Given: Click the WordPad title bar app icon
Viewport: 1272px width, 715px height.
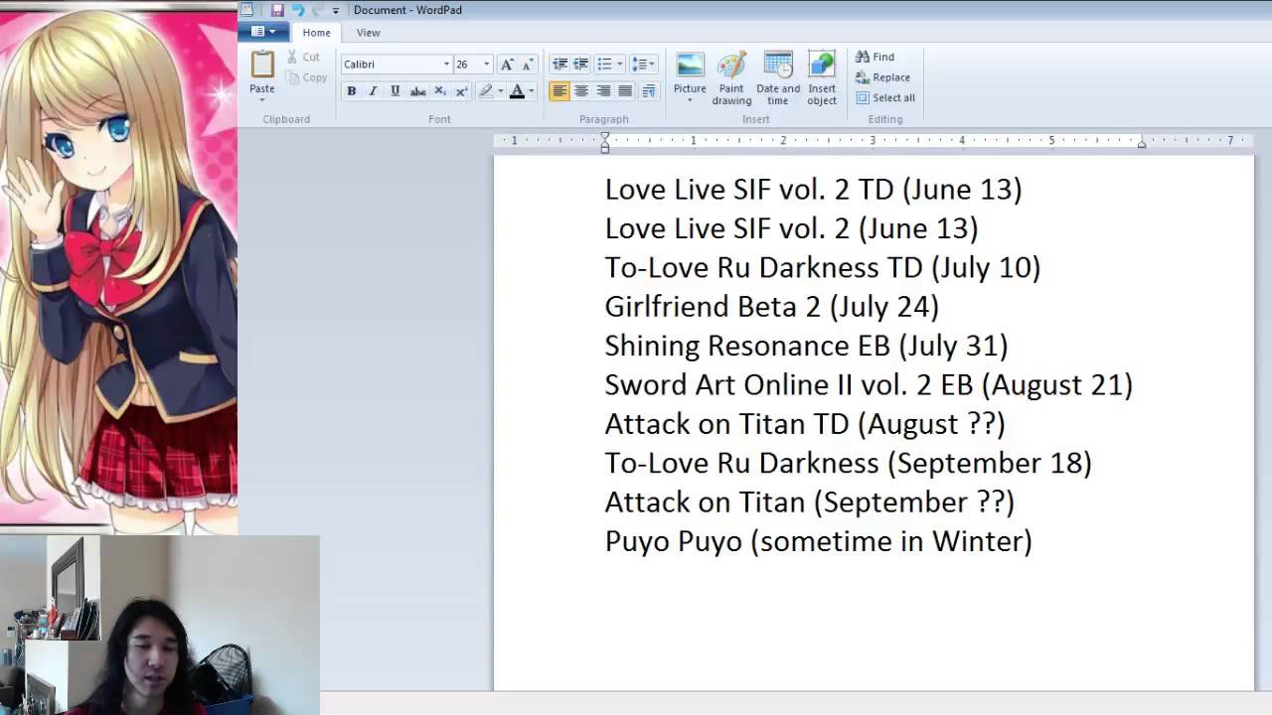Looking at the screenshot, I should tap(246, 10).
